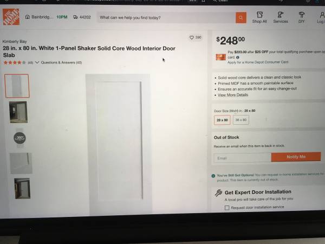The width and height of the screenshot is (325, 244).
Task: Open the Bainbridge store selector
Action: pyautogui.click(x=39, y=17)
